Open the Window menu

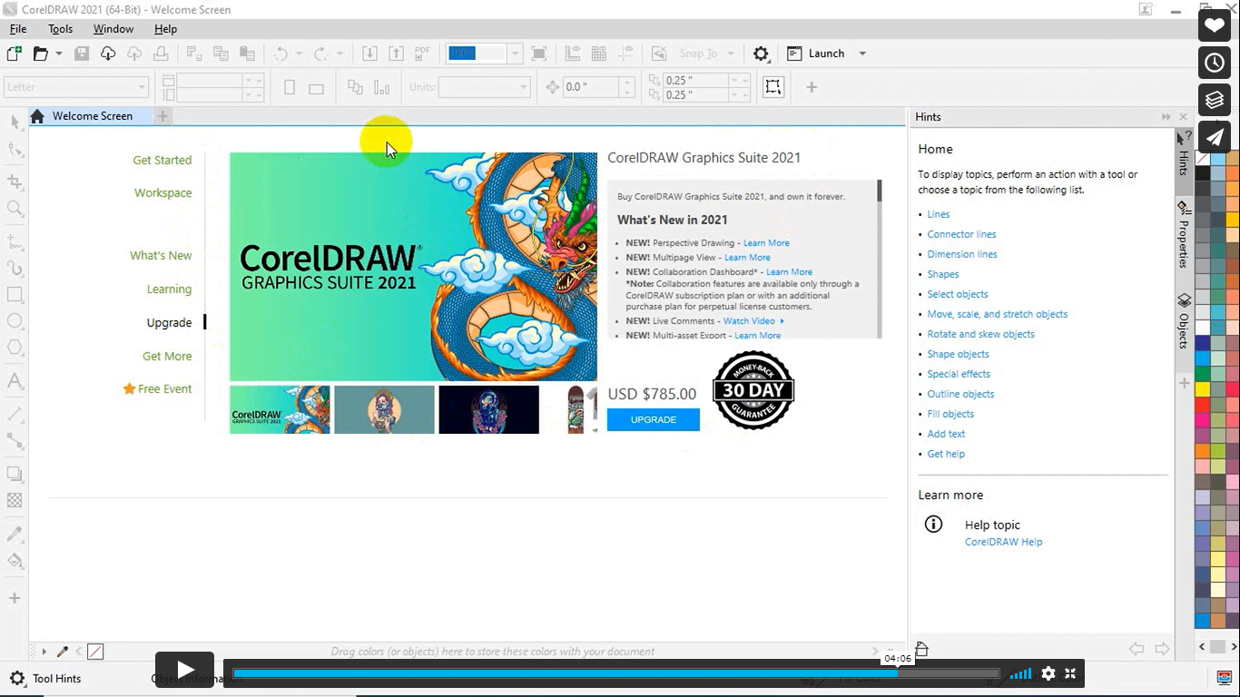click(x=113, y=29)
